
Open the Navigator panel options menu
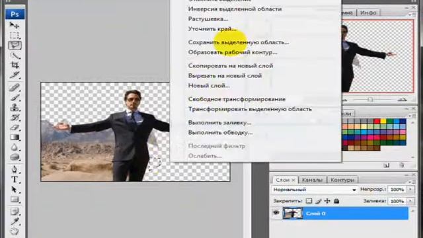413,15
